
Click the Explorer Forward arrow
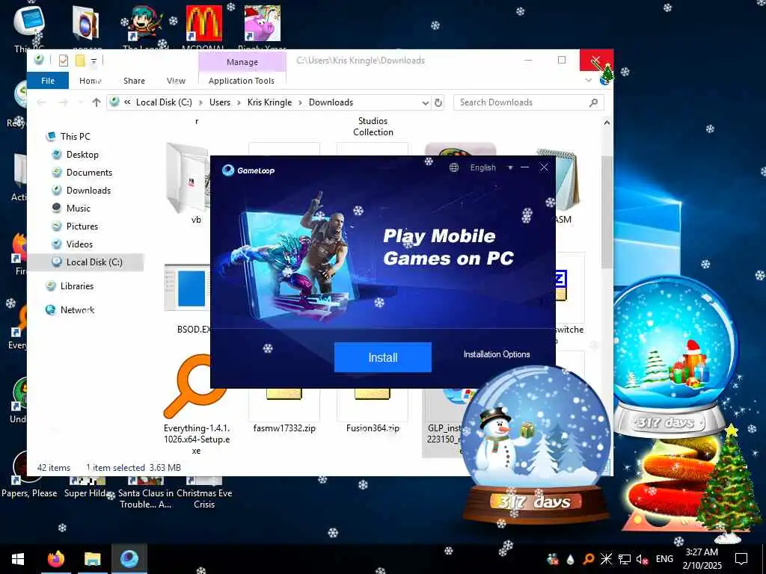point(63,102)
